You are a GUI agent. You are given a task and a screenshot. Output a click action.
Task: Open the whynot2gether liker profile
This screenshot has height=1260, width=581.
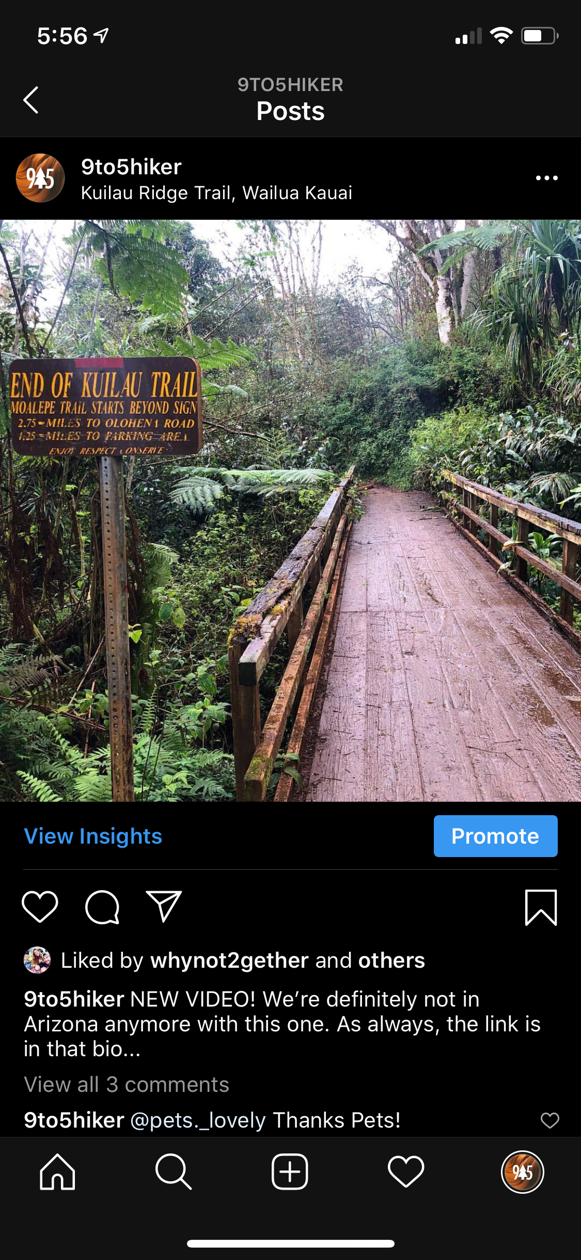point(229,960)
